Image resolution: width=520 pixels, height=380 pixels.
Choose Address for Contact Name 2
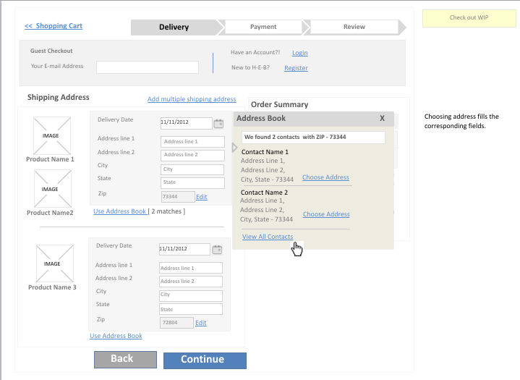point(326,214)
